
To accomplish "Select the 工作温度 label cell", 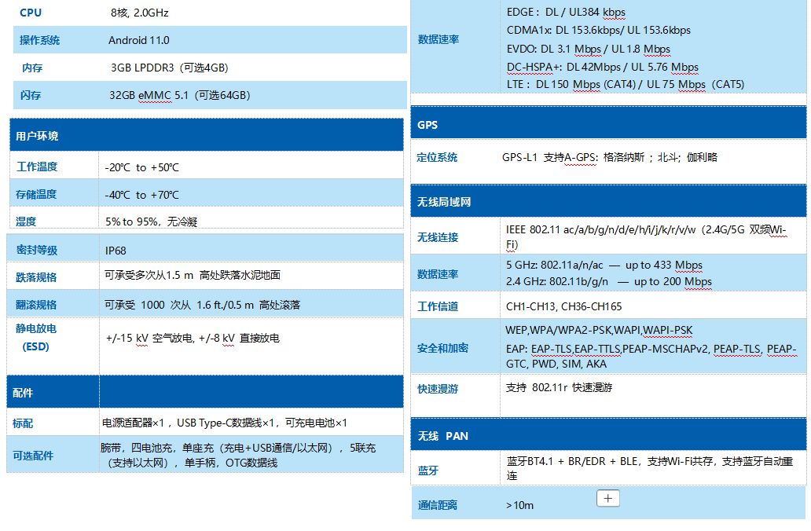I will click(37, 167).
